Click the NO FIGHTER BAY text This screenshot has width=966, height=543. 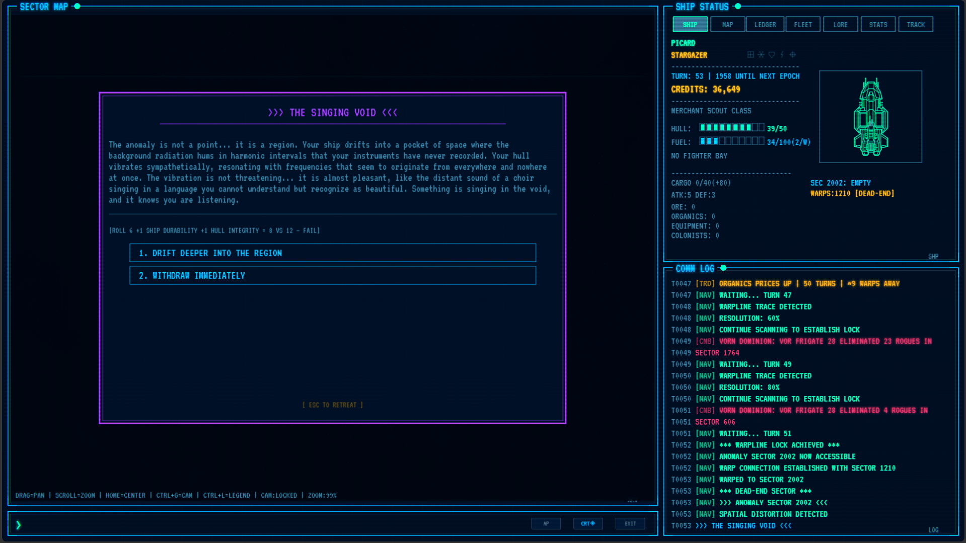click(x=699, y=156)
